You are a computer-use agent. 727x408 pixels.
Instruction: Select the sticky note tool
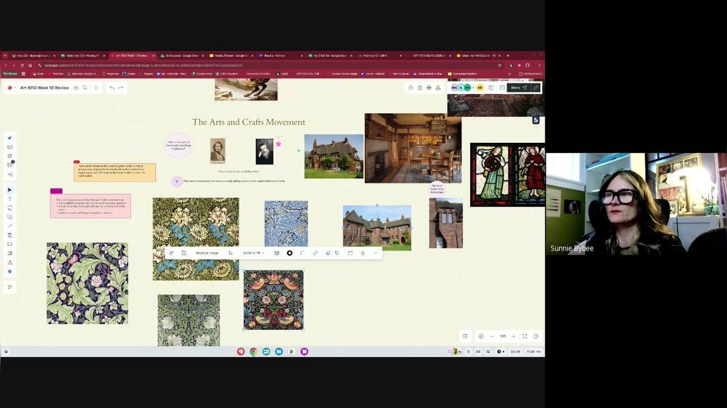click(x=10, y=208)
